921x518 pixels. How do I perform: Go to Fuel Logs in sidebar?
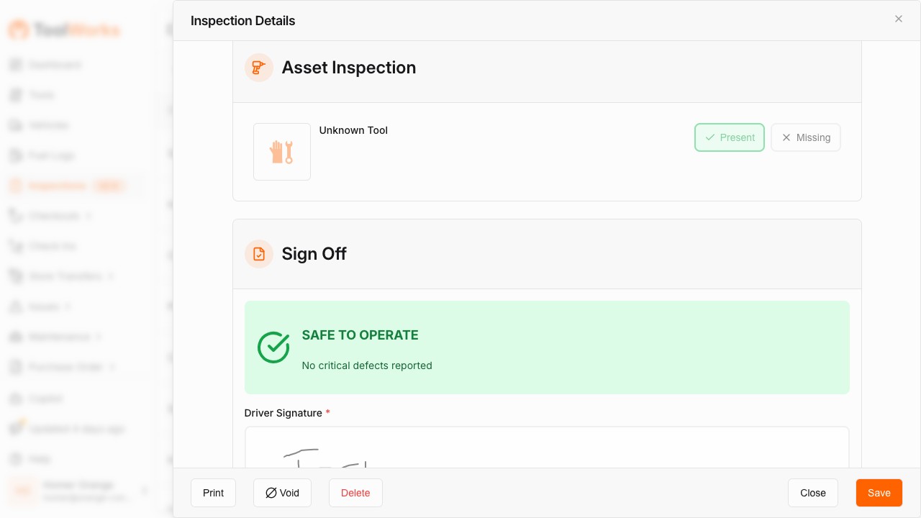(x=51, y=155)
